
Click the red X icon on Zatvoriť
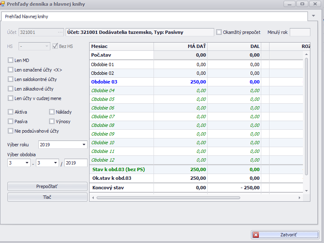[256, 235]
